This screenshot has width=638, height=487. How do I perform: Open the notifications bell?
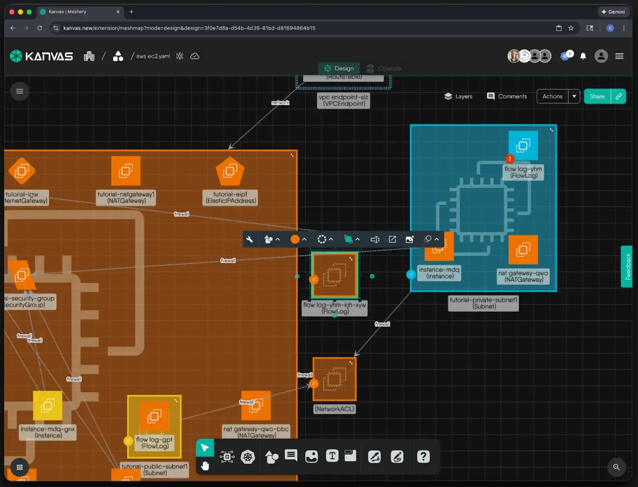click(x=583, y=56)
